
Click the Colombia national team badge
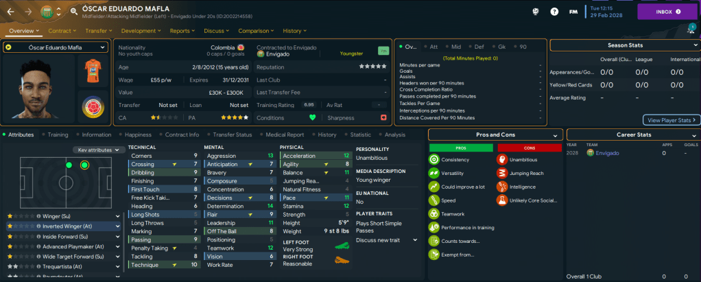[x=93, y=108]
